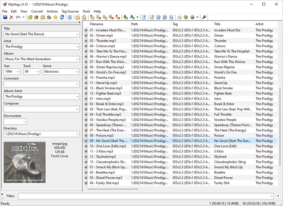Click the globe tag source icon
The width and height of the screenshot is (283, 206).
(186, 17)
